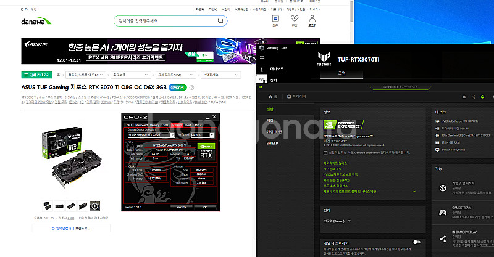
Task: Switch to CPU tab in CPU-Z
Action: pos(129,125)
